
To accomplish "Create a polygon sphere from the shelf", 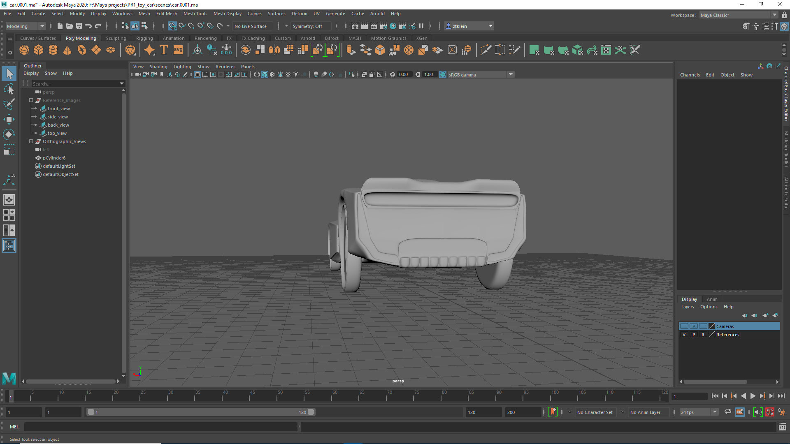I will pyautogui.click(x=24, y=50).
